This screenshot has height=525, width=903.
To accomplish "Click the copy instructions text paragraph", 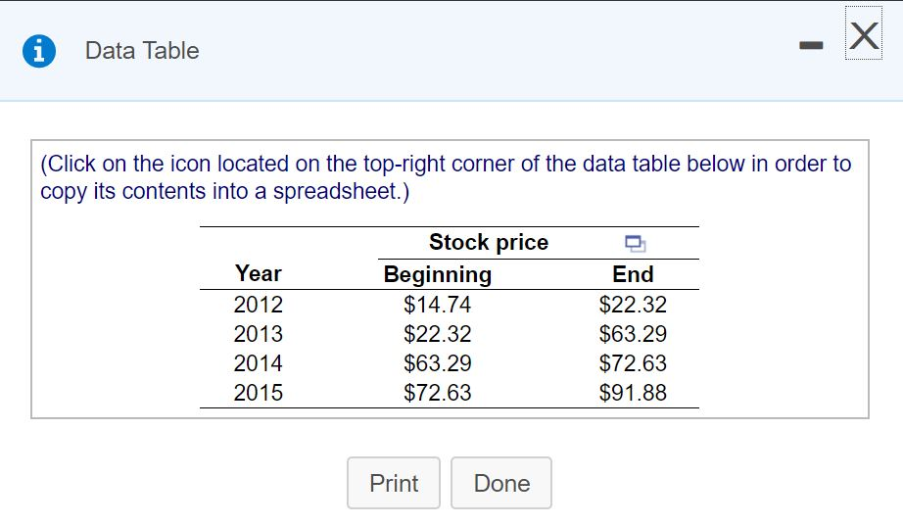I will [x=446, y=176].
